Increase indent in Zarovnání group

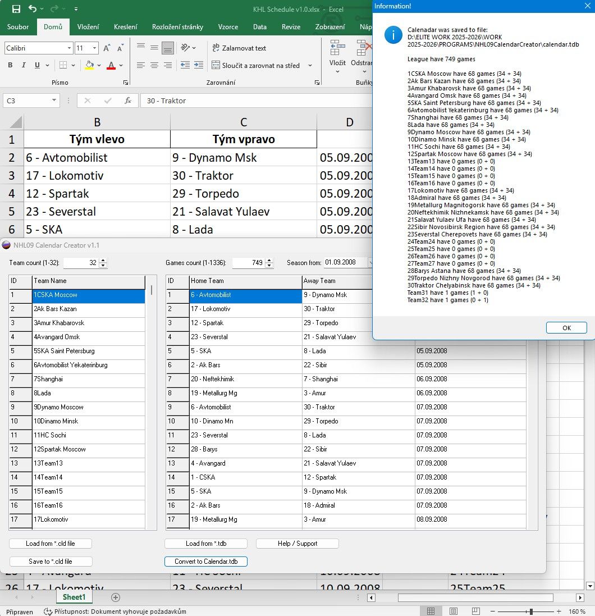point(199,65)
